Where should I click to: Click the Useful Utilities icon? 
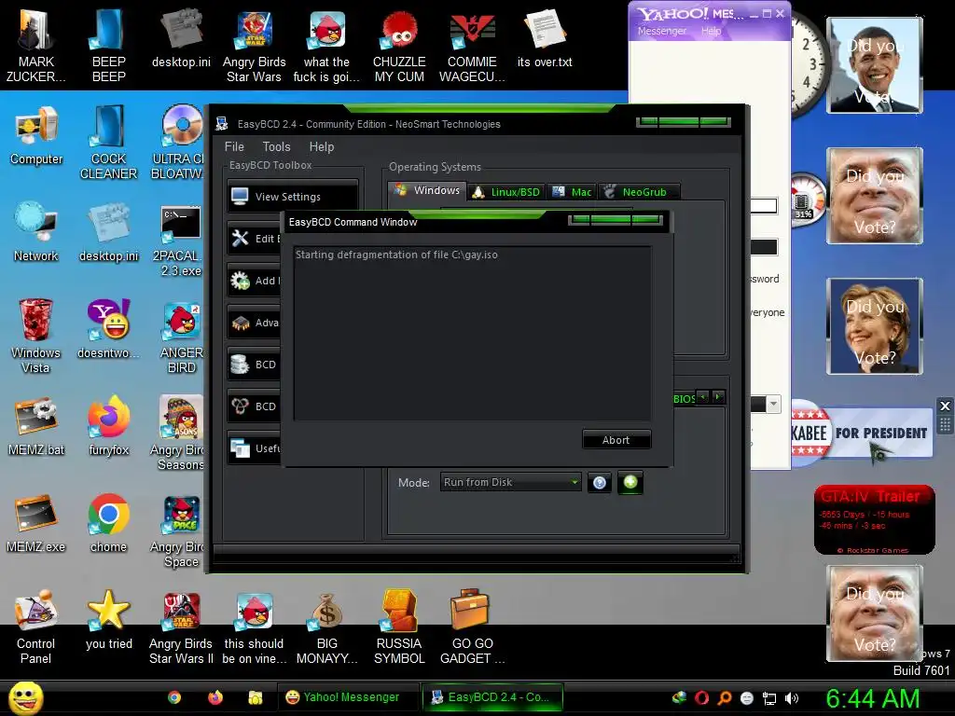click(x=240, y=448)
